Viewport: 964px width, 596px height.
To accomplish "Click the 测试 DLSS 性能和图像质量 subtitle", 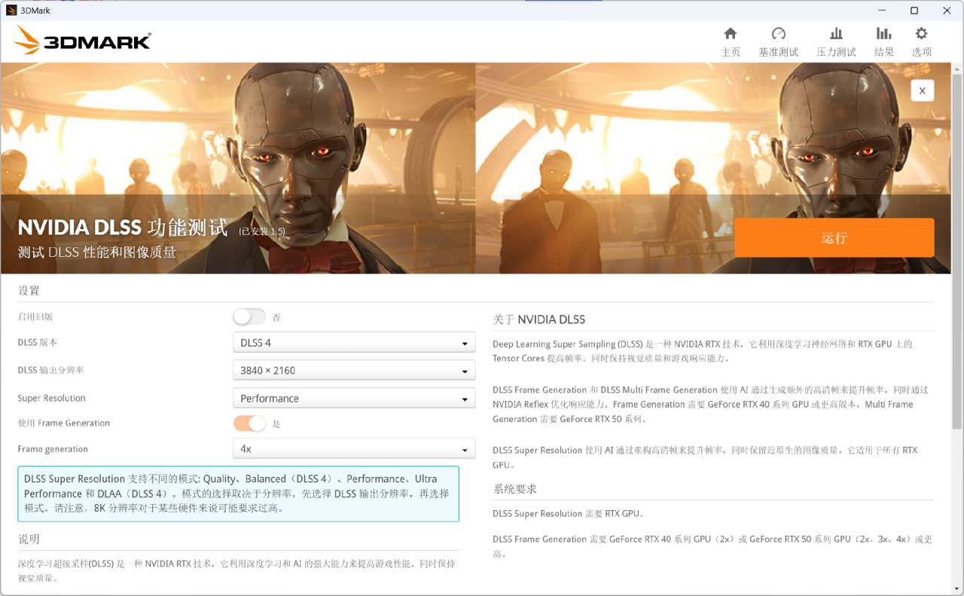I will pyautogui.click(x=97, y=252).
